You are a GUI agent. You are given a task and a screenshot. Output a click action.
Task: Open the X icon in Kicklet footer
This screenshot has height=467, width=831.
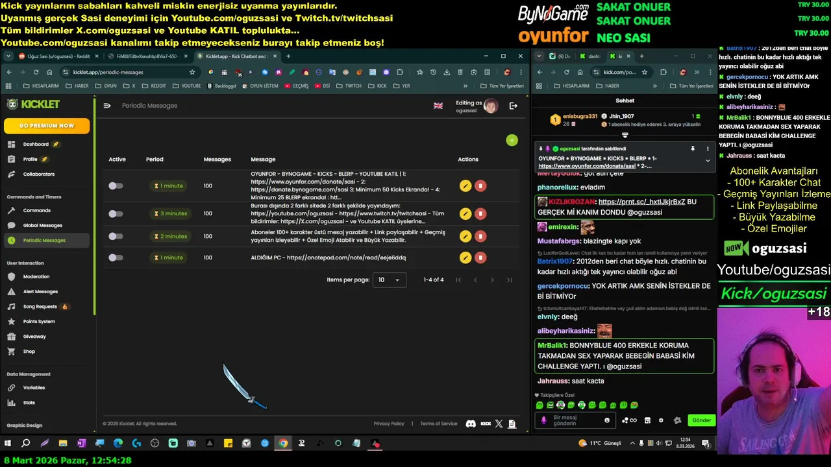(499, 424)
